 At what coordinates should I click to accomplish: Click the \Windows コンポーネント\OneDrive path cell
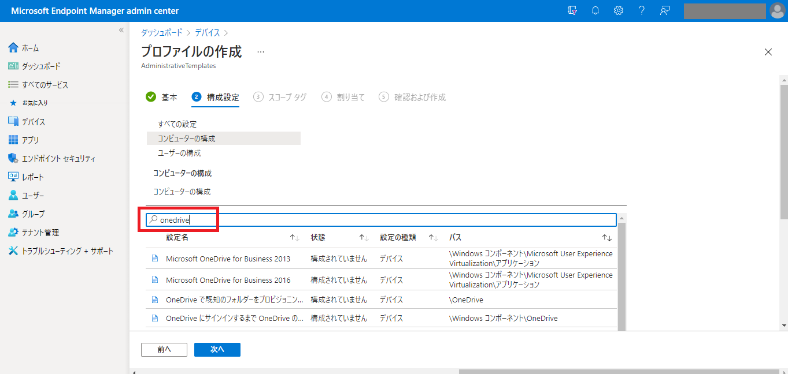pos(503,318)
